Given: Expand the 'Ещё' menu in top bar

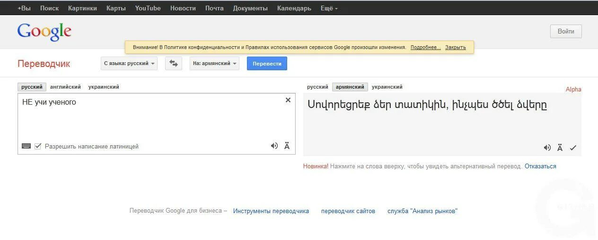Looking at the screenshot, I should coord(329,8).
